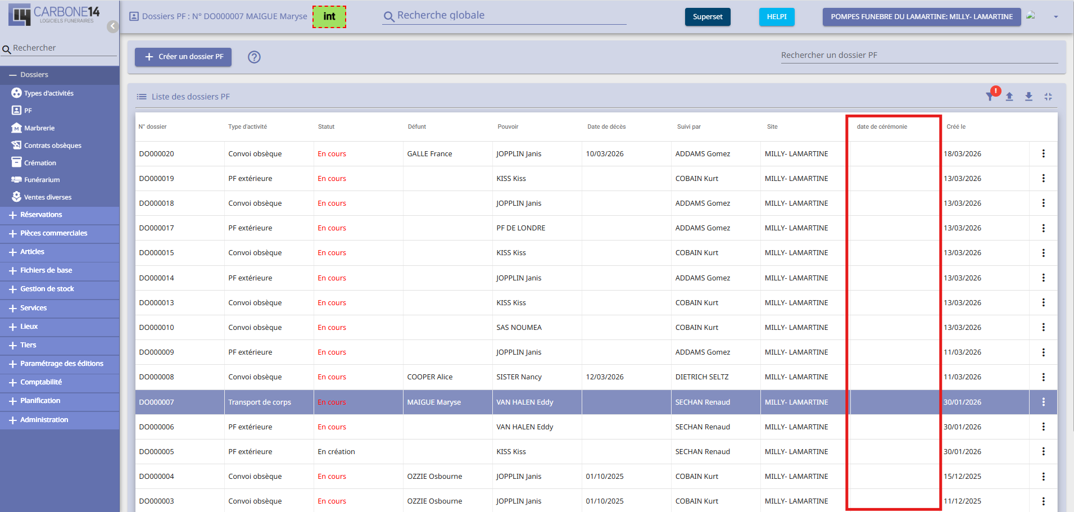Screen dimensions: 1074x512
Task: Select Marbrerie in the sidebar
Action: [39, 128]
